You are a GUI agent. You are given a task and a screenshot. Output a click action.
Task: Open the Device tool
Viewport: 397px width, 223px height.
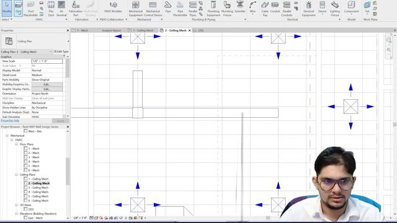point(323,7)
